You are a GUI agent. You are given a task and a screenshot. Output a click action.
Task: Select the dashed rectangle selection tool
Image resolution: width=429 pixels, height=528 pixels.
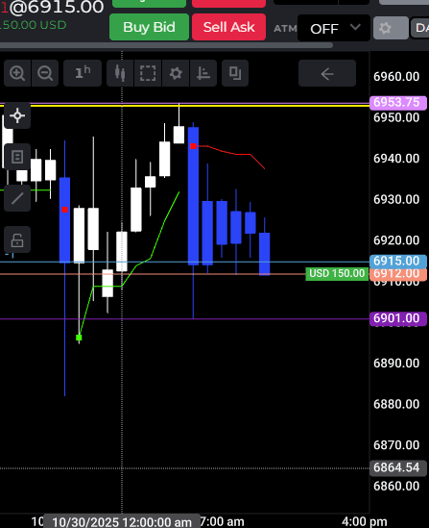click(x=148, y=73)
